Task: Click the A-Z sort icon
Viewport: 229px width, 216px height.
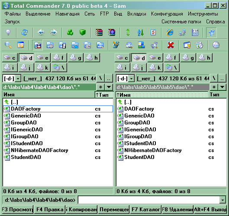Action: 141,32
